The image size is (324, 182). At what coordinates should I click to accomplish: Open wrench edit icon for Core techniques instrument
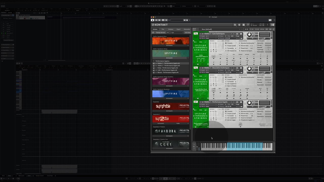[196, 34]
